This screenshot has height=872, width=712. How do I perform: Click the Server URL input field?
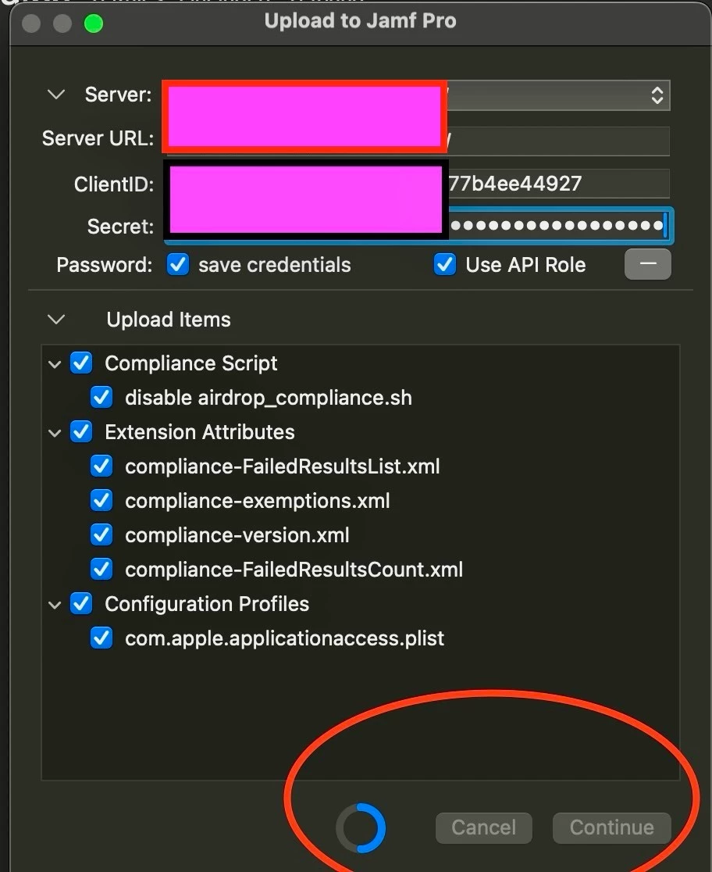418,141
